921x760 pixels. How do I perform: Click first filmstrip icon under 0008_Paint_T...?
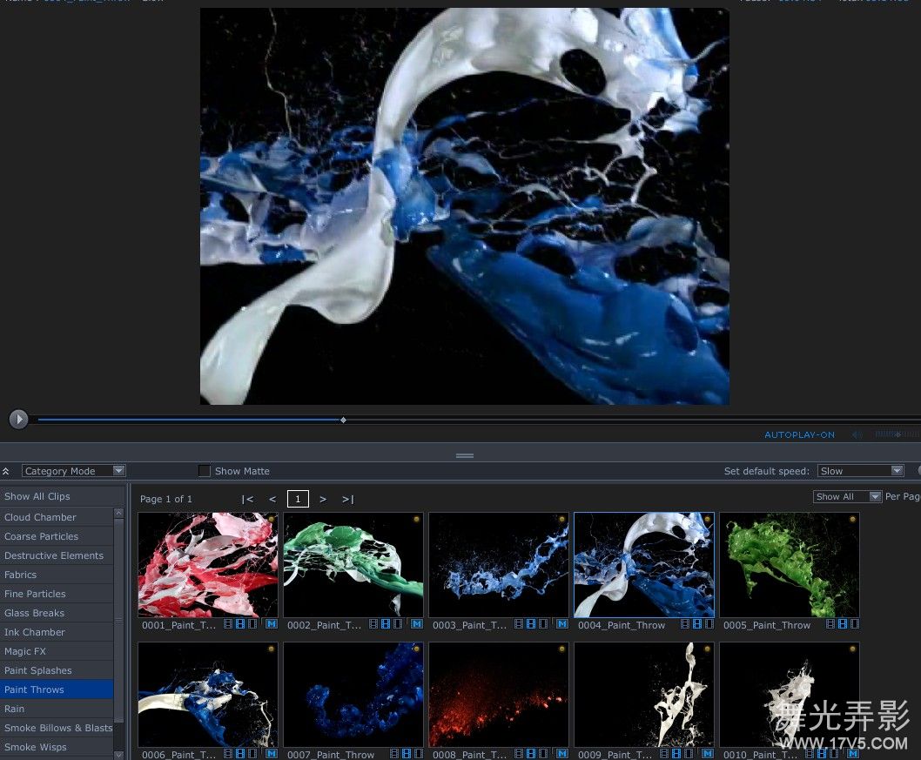(x=519, y=754)
